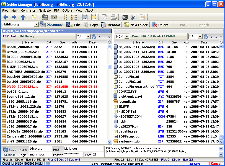
Task: Click local panel column settings gear
Action: click(221, 42)
